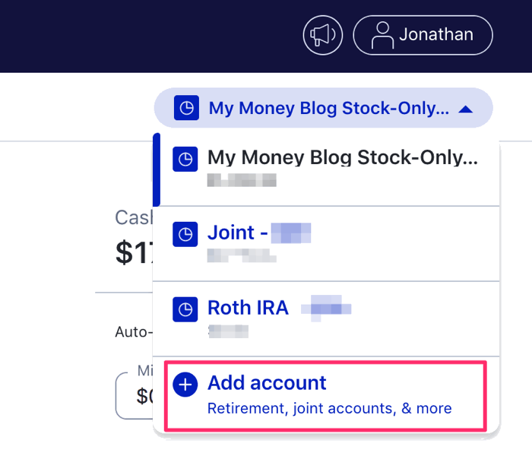Click the megaphone announcements icon
The height and width of the screenshot is (456, 532).
[x=323, y=35]
